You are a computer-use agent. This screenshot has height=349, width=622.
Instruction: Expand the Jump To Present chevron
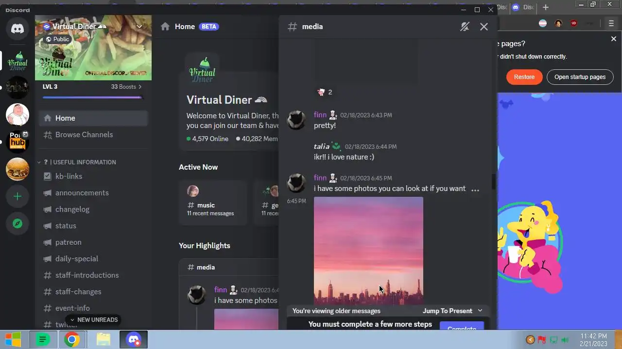click(x=480, y=311)
